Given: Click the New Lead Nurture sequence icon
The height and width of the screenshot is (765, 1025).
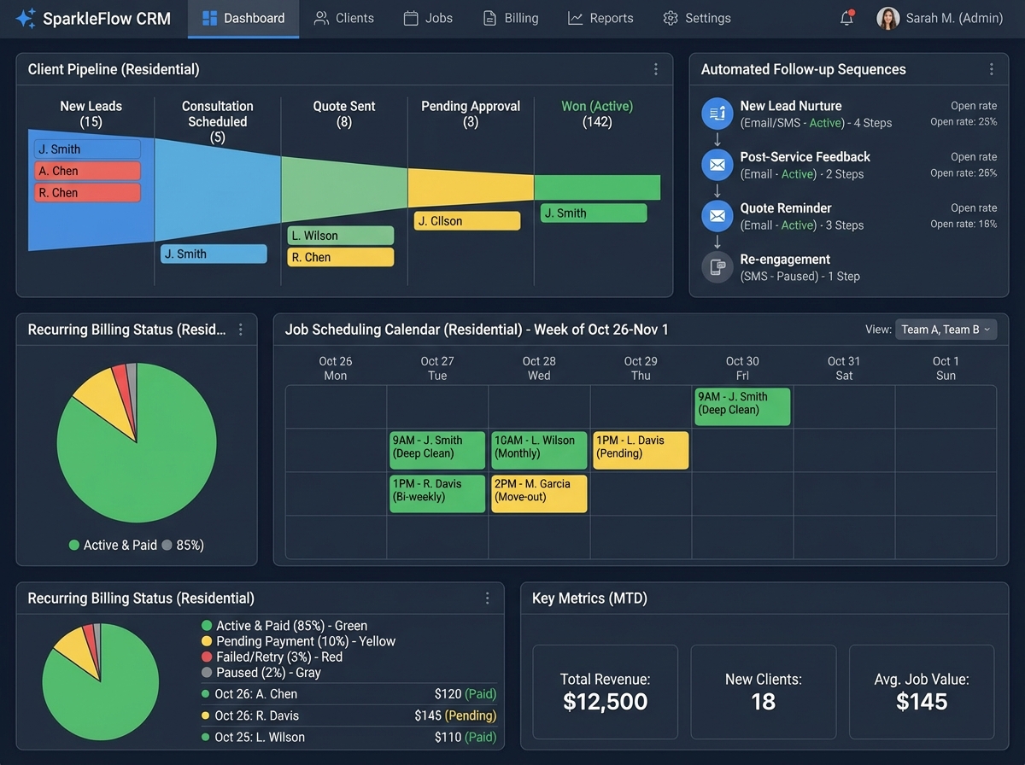Looking at the screenshot, I should (717, 113).
